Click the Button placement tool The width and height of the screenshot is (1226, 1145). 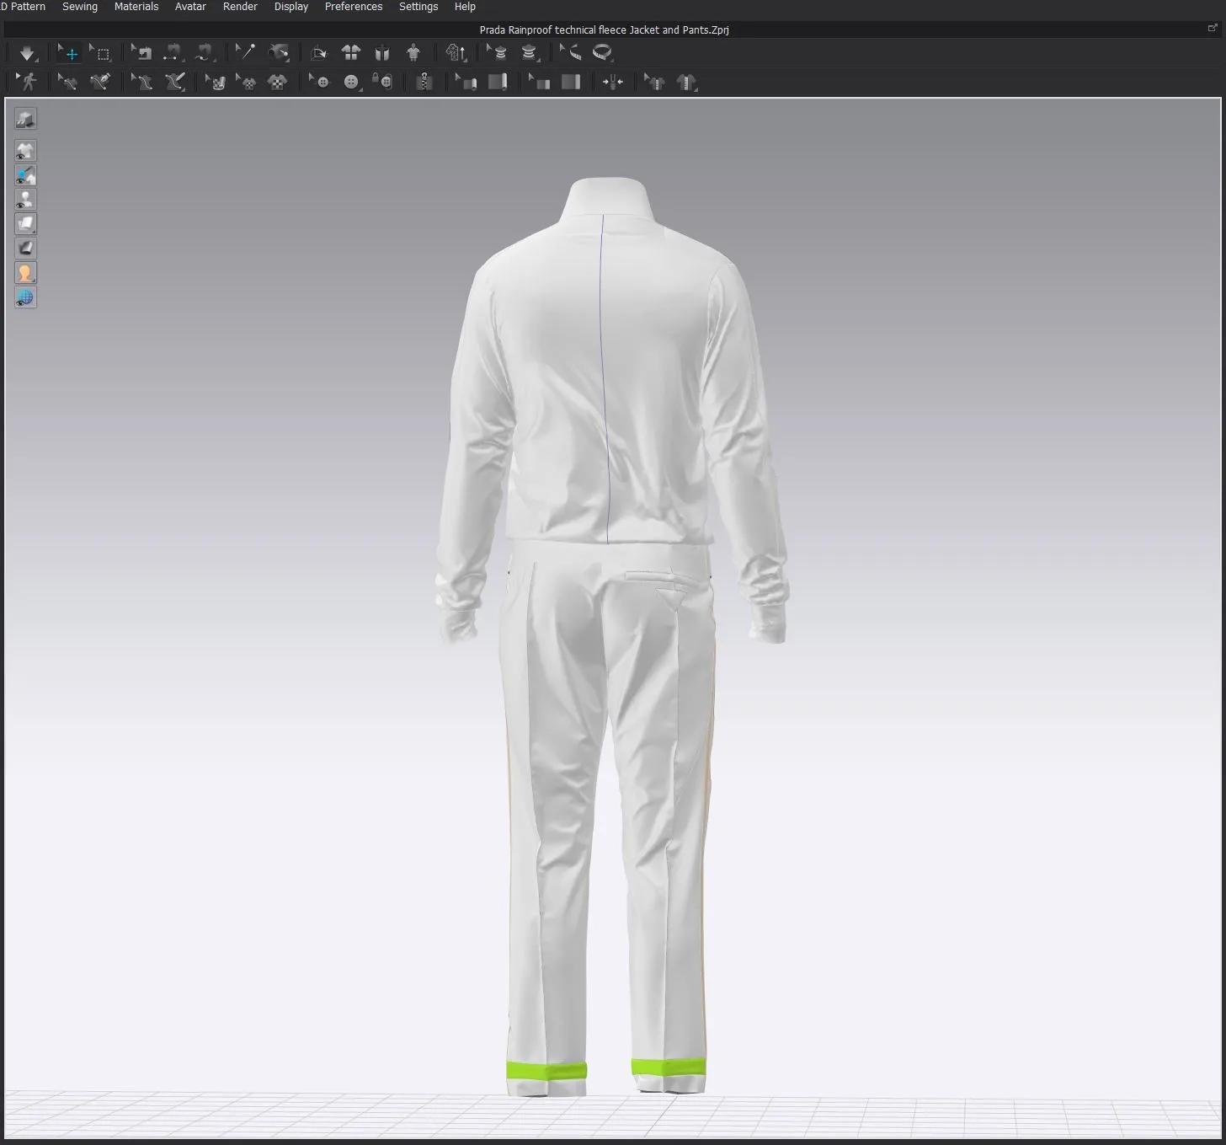click(x=351, y=82)
